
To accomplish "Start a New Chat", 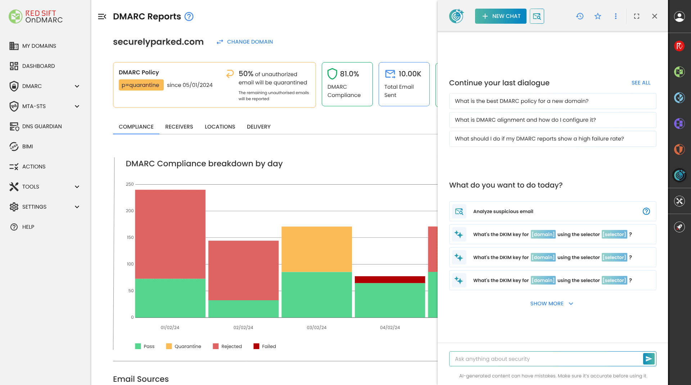I will click(500, 16).
